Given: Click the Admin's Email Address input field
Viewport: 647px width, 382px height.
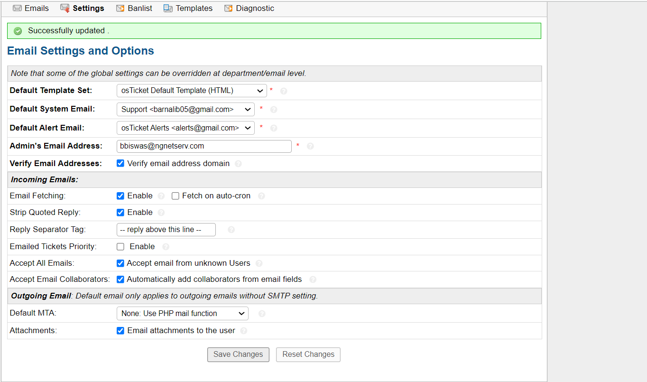Looking at the screenshot, I should pyautogui.click(x=204, y=146).
